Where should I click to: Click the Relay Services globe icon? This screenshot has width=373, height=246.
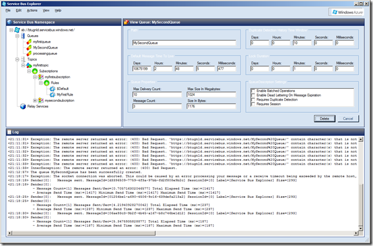[23, 107]
